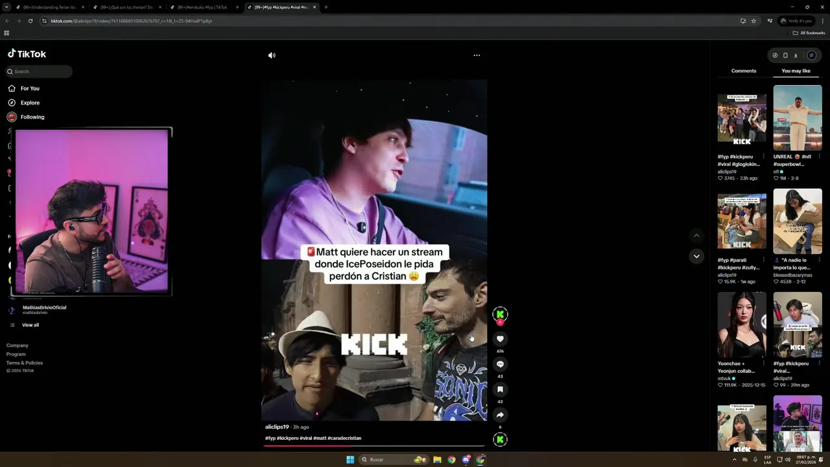Image resolution: width=830 pixels, height=467 pixels.
Task: Open File Explorer from the taskbar
Action: coord(437,459)
